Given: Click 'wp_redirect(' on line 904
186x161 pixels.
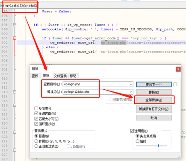Looking at the screenshot, I should coord(63,52).
